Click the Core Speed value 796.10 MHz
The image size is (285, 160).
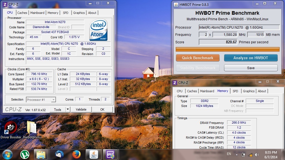tap(39, 74)
